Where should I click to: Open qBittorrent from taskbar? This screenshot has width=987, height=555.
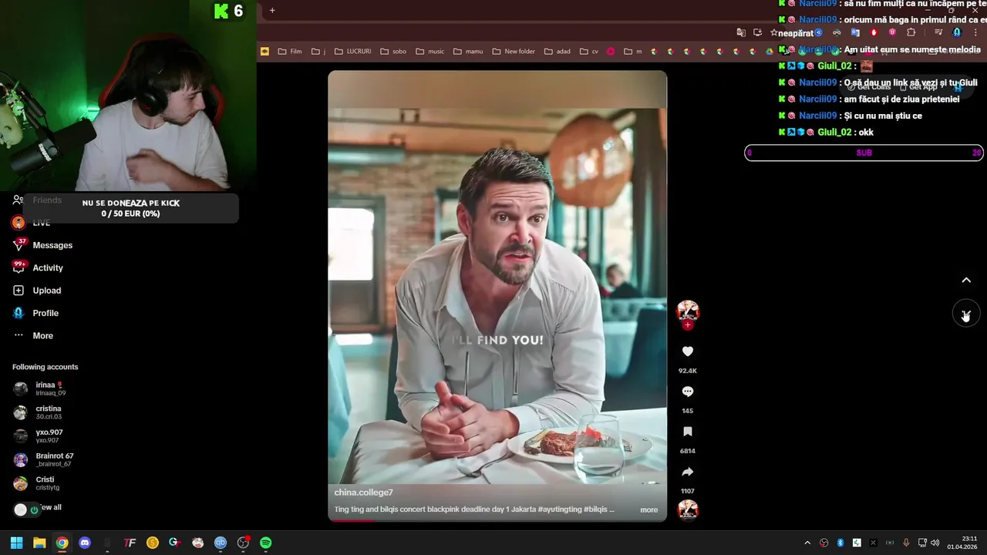pyautogui.click(x=221, y=543)
